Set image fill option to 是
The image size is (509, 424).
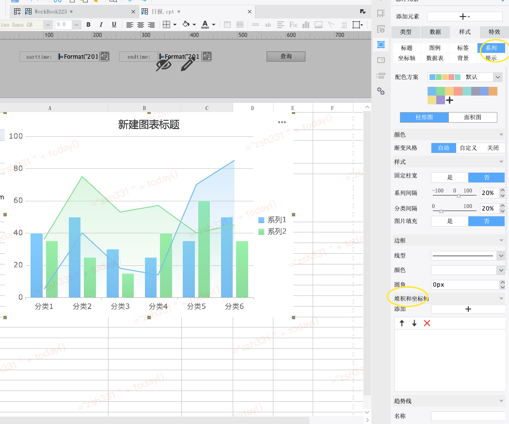[x=449, y=221]
